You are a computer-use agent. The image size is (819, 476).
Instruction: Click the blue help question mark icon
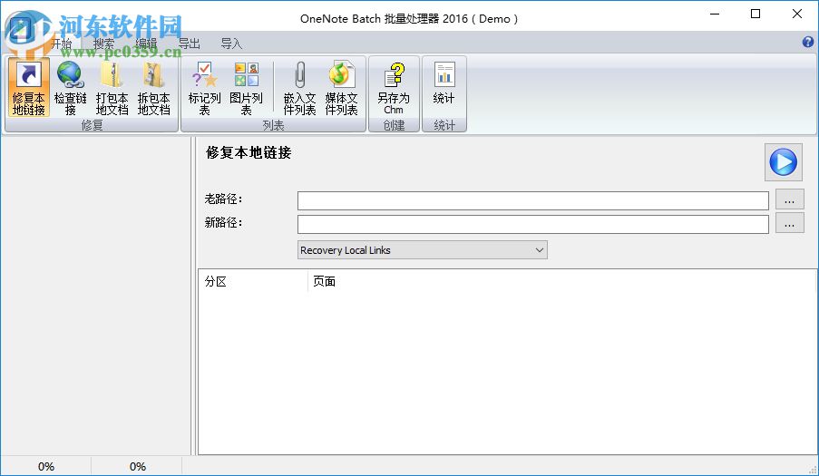[807, 42]
